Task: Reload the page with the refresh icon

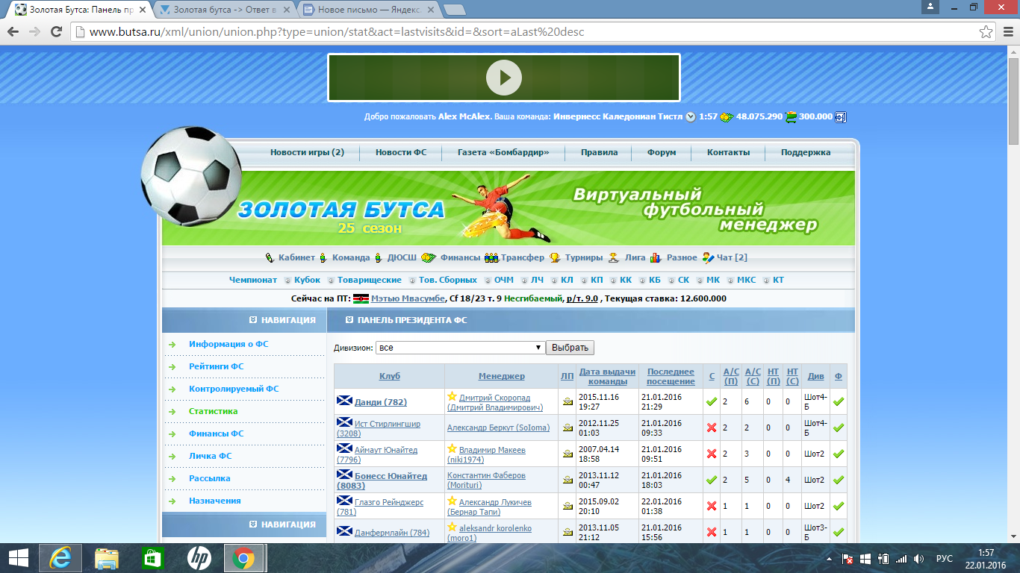Action: tap(56, 32)
